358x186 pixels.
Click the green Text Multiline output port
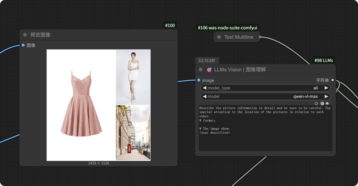tap(260, 37)
